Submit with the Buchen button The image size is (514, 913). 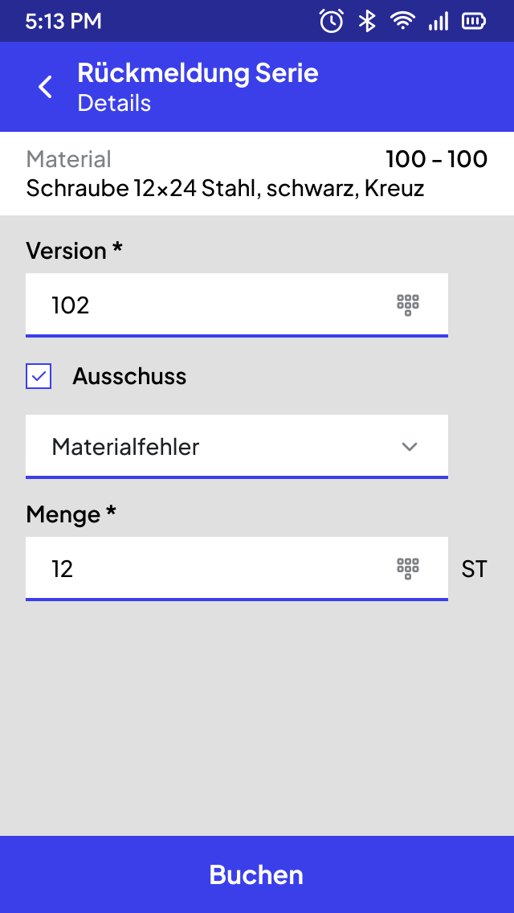point(257,874)
